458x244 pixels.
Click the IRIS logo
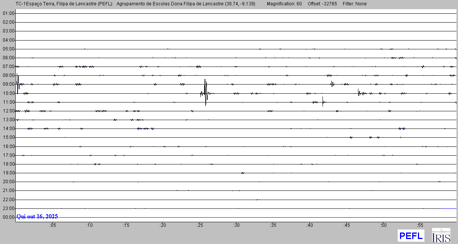pyautogui.click(x=441, y=236)
